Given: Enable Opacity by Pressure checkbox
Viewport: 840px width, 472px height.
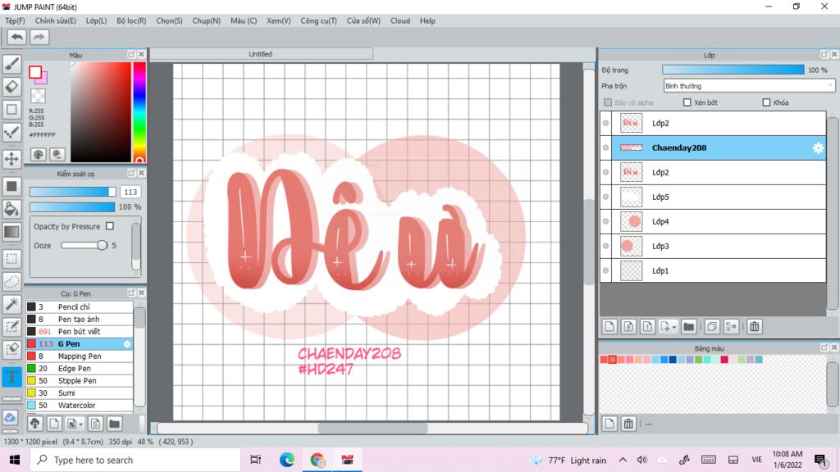Looking at the screenshot, I should click(x=110, y=226).
